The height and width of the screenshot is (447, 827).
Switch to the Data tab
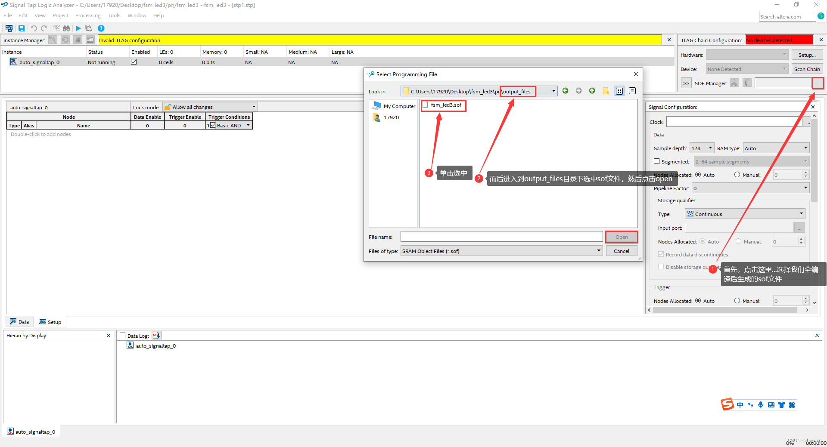19,321
